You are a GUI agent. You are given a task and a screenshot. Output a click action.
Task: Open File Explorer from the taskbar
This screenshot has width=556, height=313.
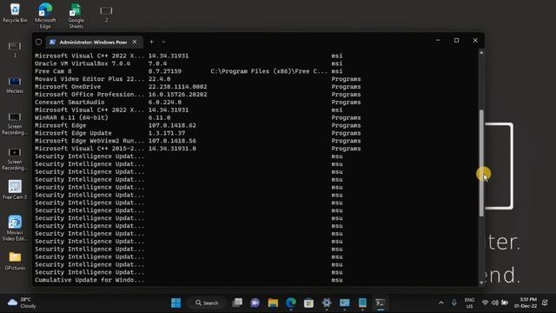pyautogui.click(x=273, y=303)
